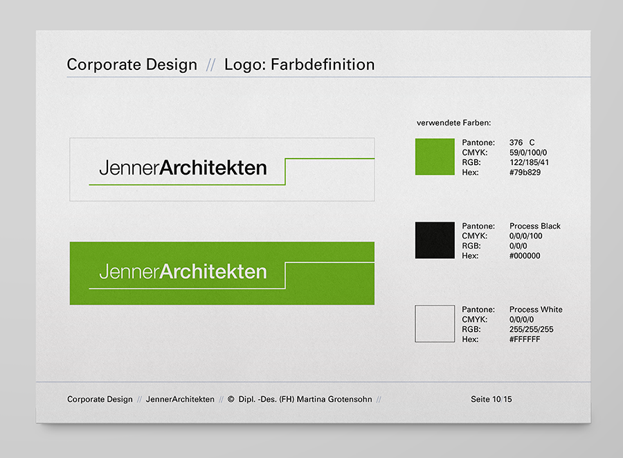
Task: Select hex value #000000
Action: pos(525,256)
